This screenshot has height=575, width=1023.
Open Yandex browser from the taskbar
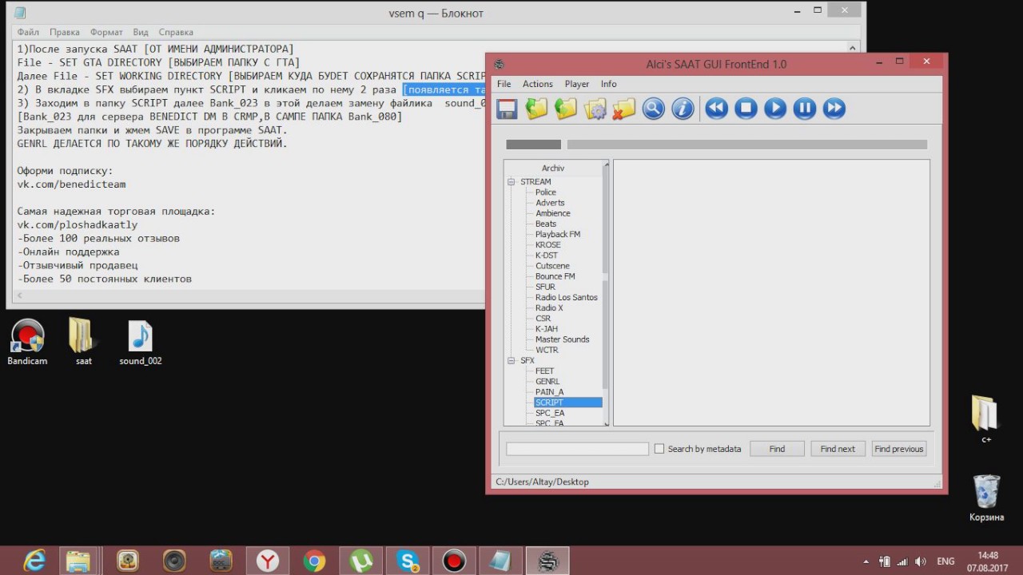point(268,561)
